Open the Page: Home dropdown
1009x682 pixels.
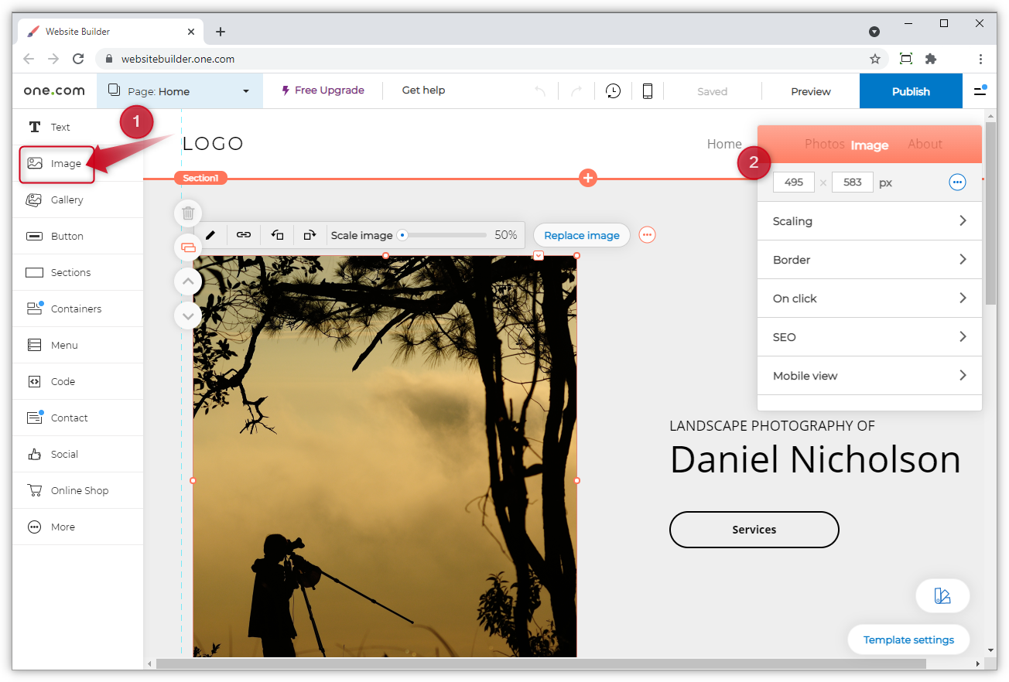(x=180, y=91)
